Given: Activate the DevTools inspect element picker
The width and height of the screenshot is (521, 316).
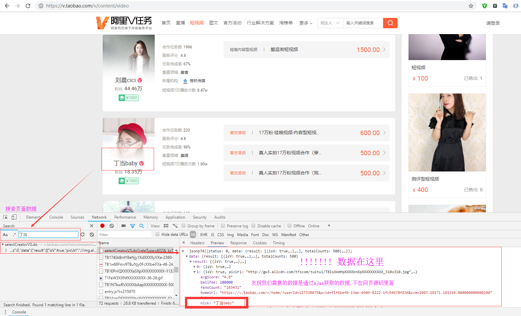Looking at the screenshot, I should (x=6, y=217).
